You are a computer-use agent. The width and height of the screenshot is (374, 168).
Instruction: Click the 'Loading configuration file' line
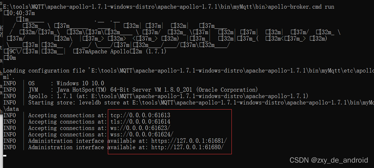(x=188, y=71)
